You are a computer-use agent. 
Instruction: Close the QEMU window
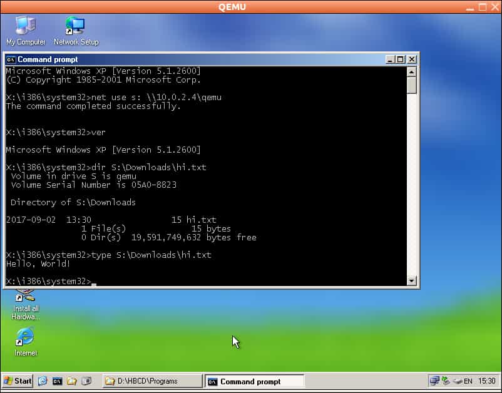point(495,7)
